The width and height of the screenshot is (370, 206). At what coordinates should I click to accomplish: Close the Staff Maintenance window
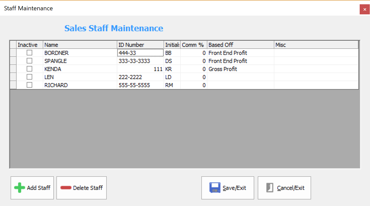point(365,9)
